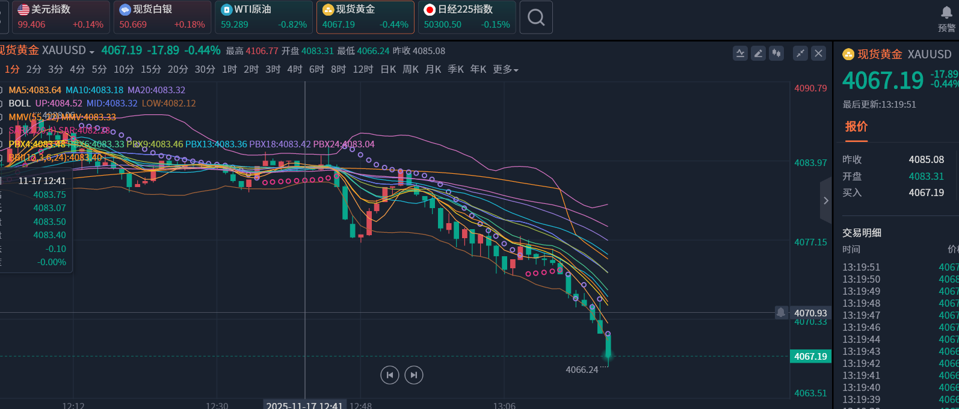Click the search magnifier icon
Viewport: 959px width, 409px height.
pos(535,17)
